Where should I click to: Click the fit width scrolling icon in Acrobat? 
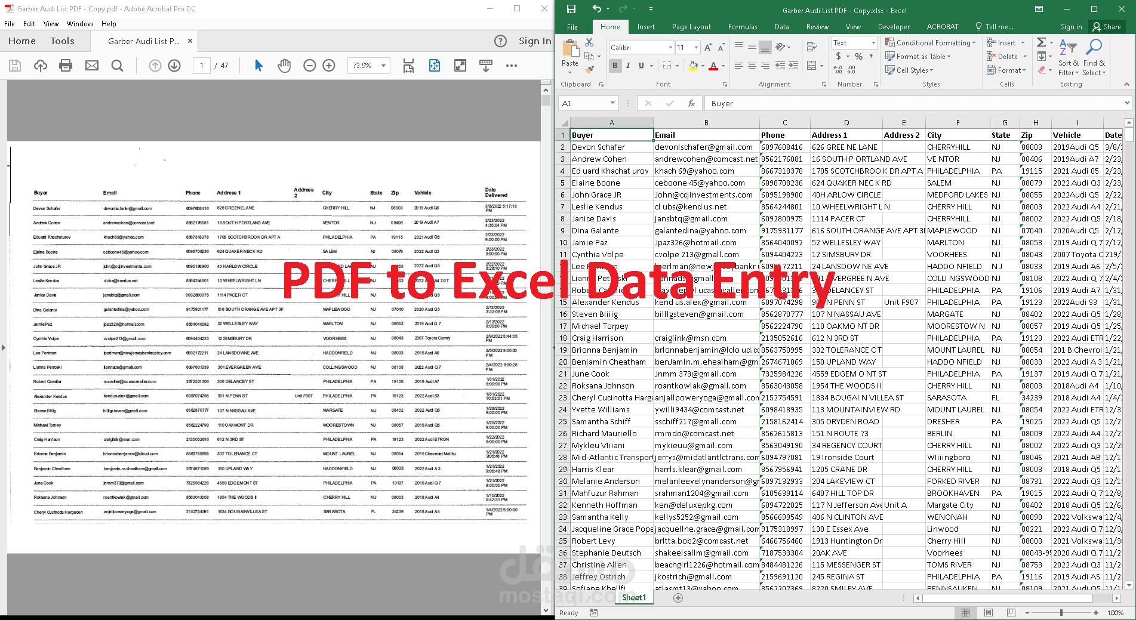408,66
